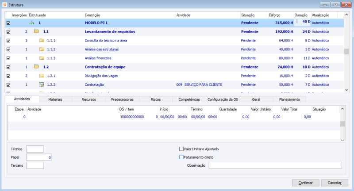This screenshot has width=354, height=191.
Task: Select the Levantamento de requisitos description
Action: click(x=110, y=31)
